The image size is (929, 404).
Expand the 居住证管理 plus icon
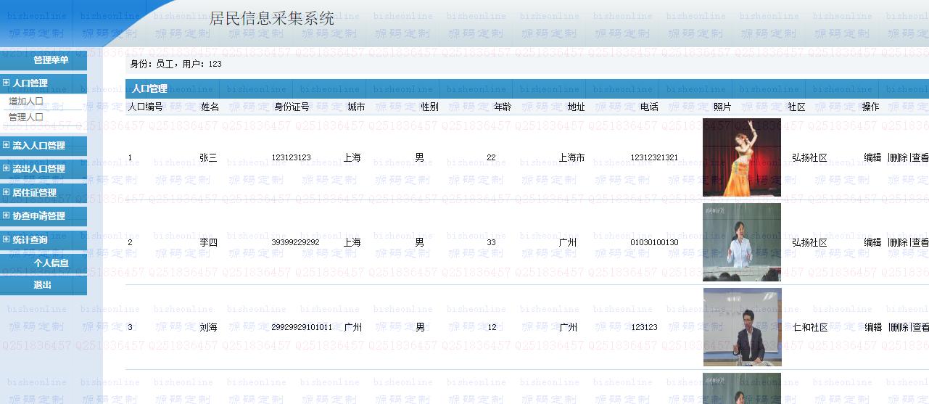(7, 192)
